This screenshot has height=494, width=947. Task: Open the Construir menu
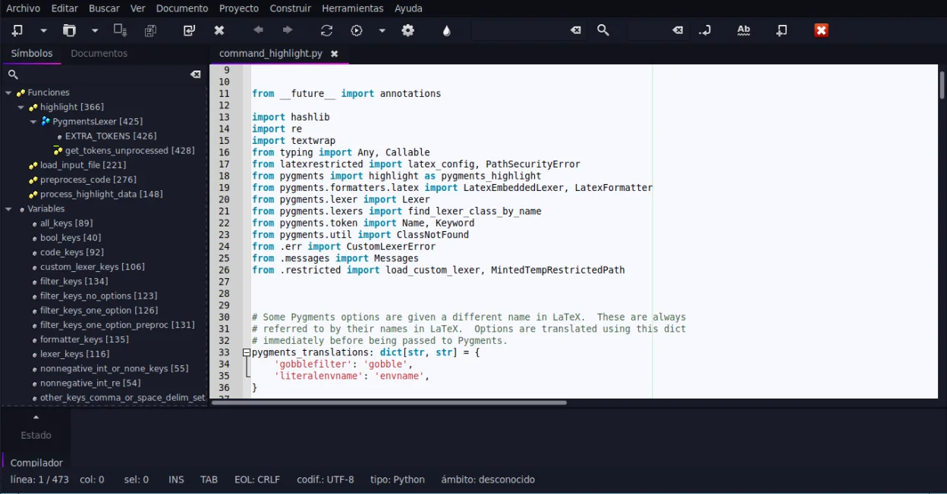tap(291, 8)
